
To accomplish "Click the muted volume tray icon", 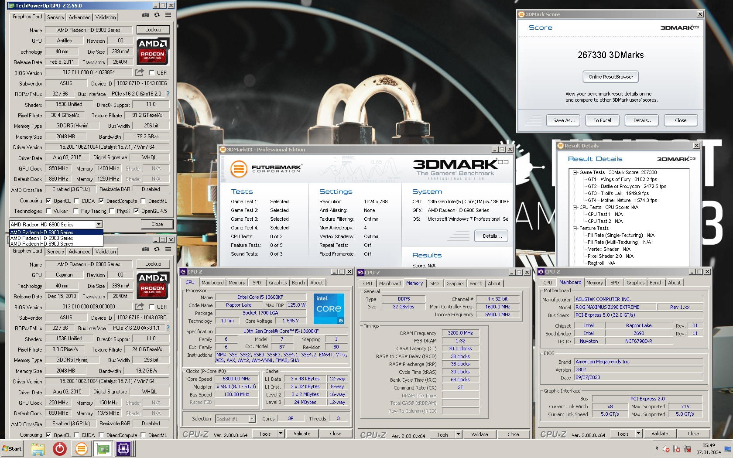I will point(666,449).
